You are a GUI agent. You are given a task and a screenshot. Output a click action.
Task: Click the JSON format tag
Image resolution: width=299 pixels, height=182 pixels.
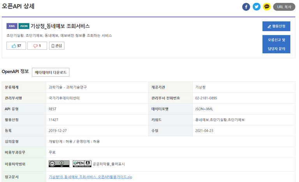pos(24,26)
